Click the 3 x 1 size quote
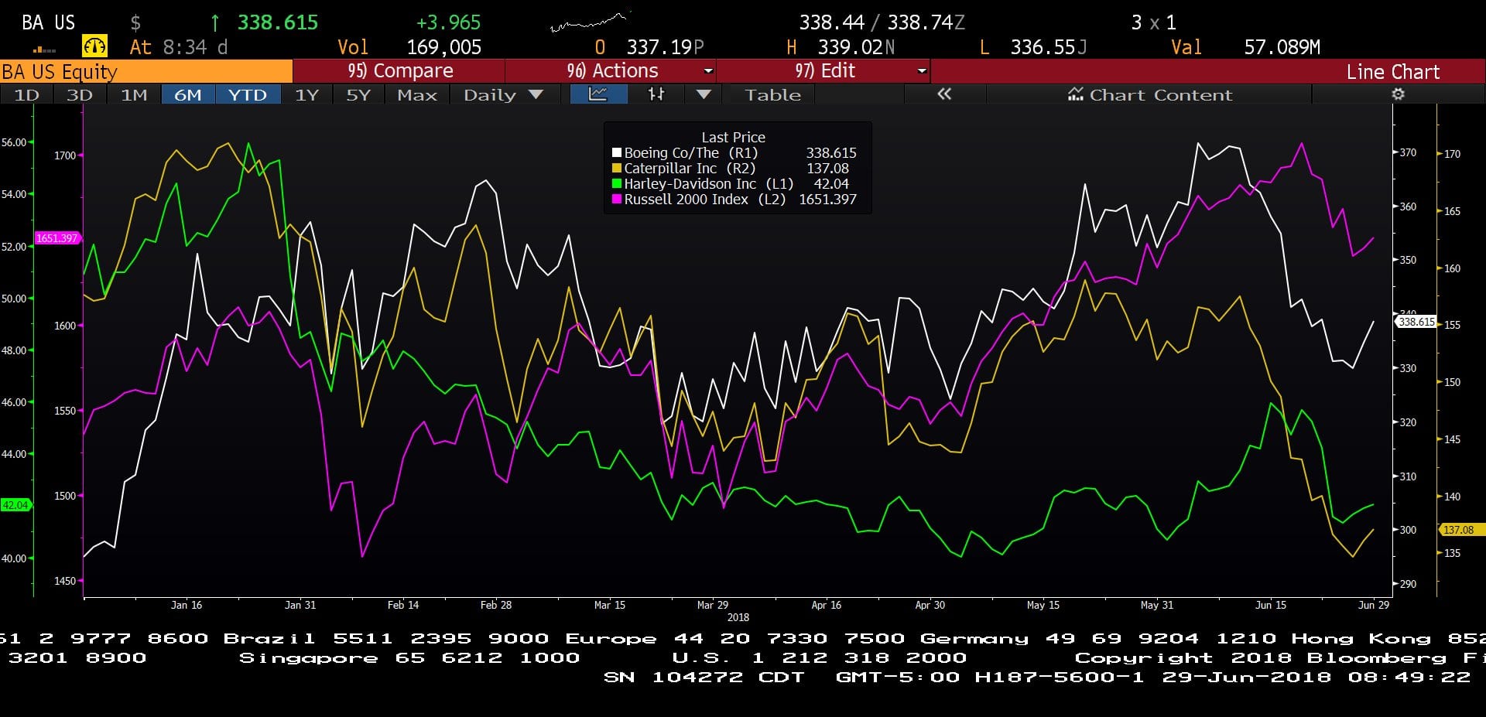Viewport: 1486px width, 717px height. click(1153, 22)
